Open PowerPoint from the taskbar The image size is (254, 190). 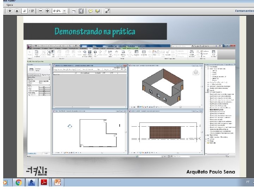click(x=58, y=183)
